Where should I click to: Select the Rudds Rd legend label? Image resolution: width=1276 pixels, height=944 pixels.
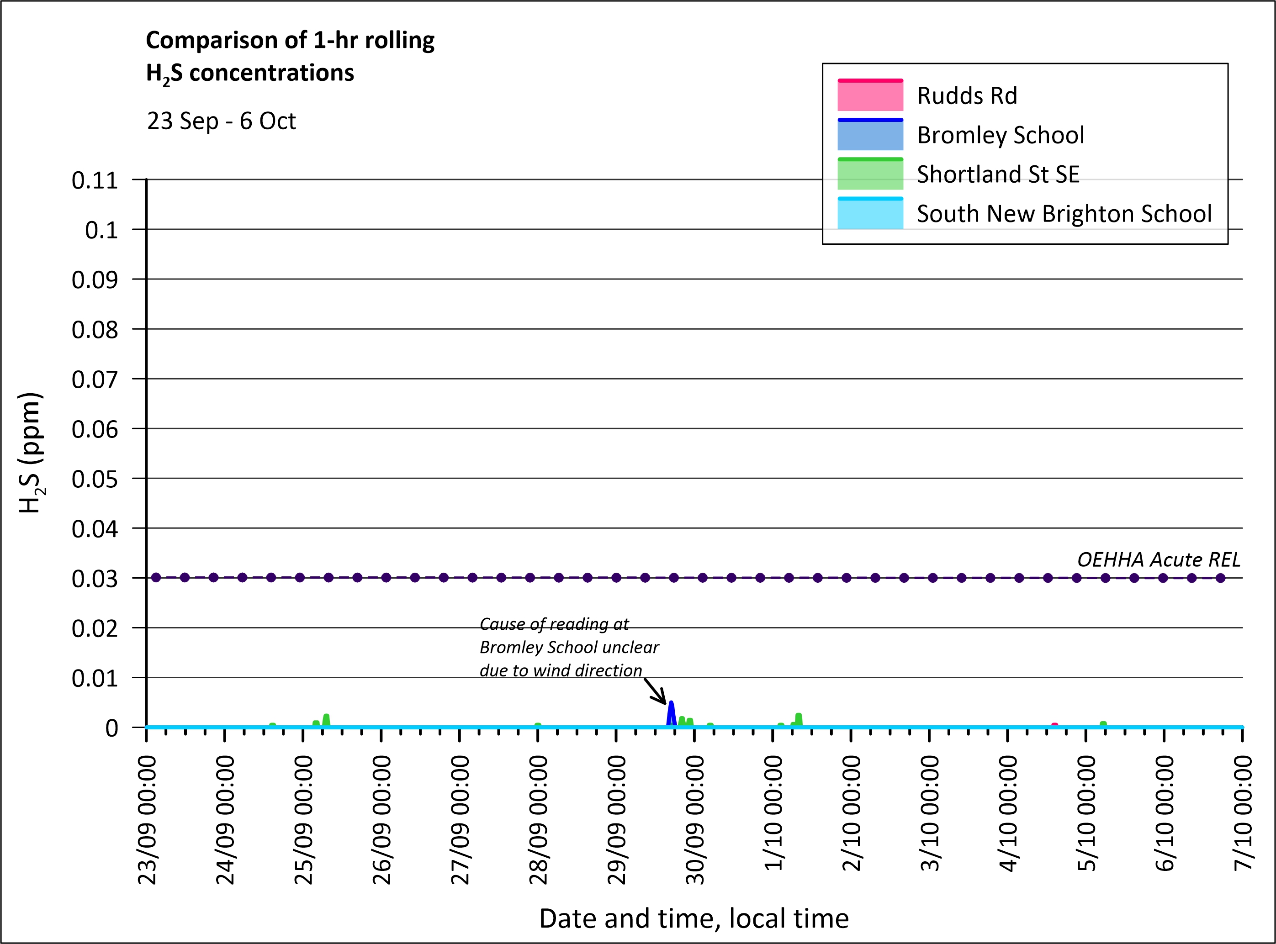pos(967,95)
